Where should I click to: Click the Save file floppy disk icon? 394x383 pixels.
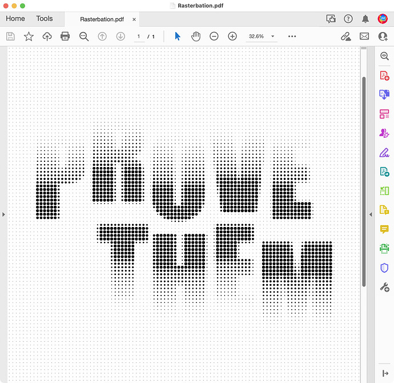pos(10,37)
